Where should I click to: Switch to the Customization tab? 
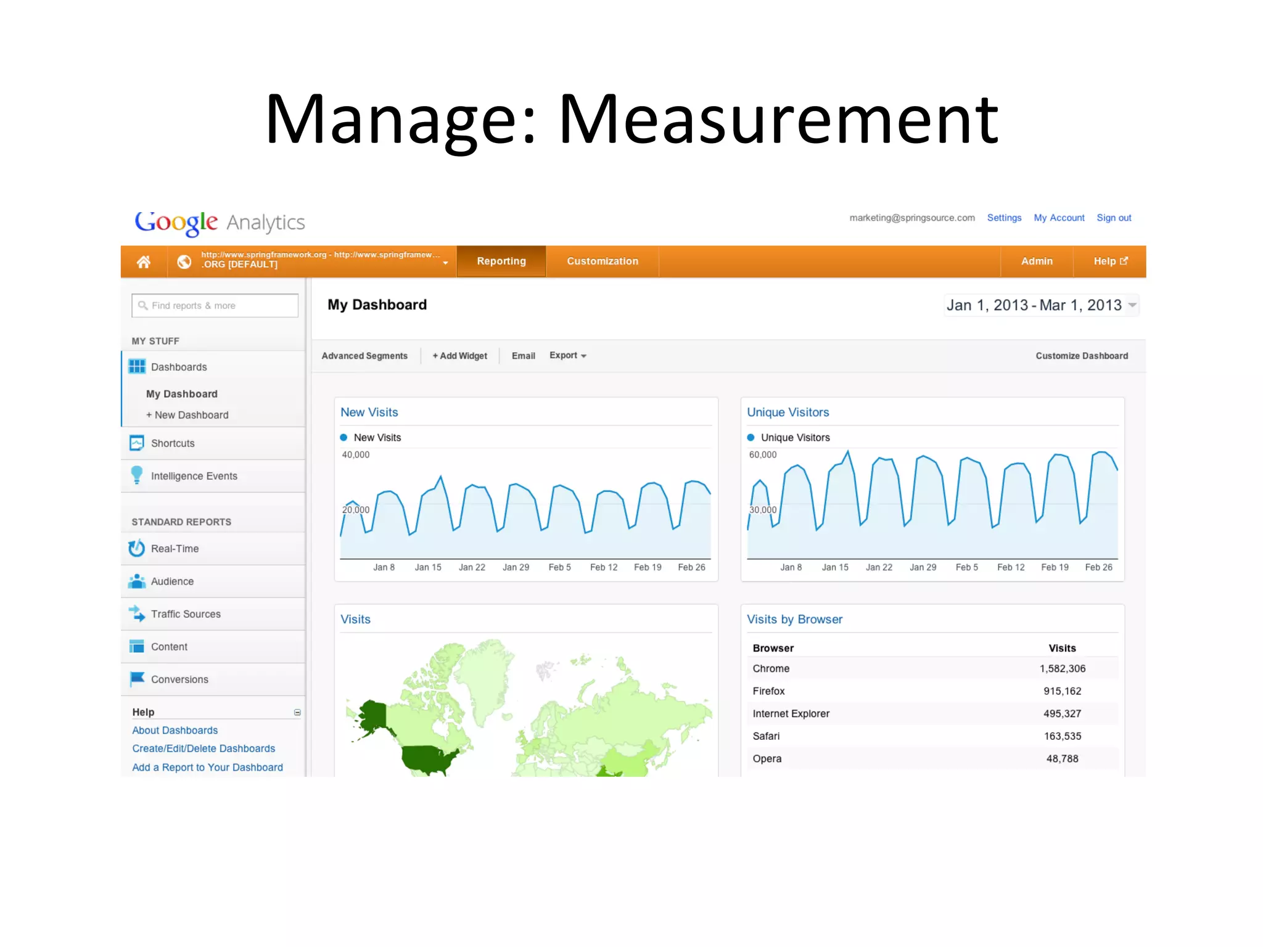603,261
